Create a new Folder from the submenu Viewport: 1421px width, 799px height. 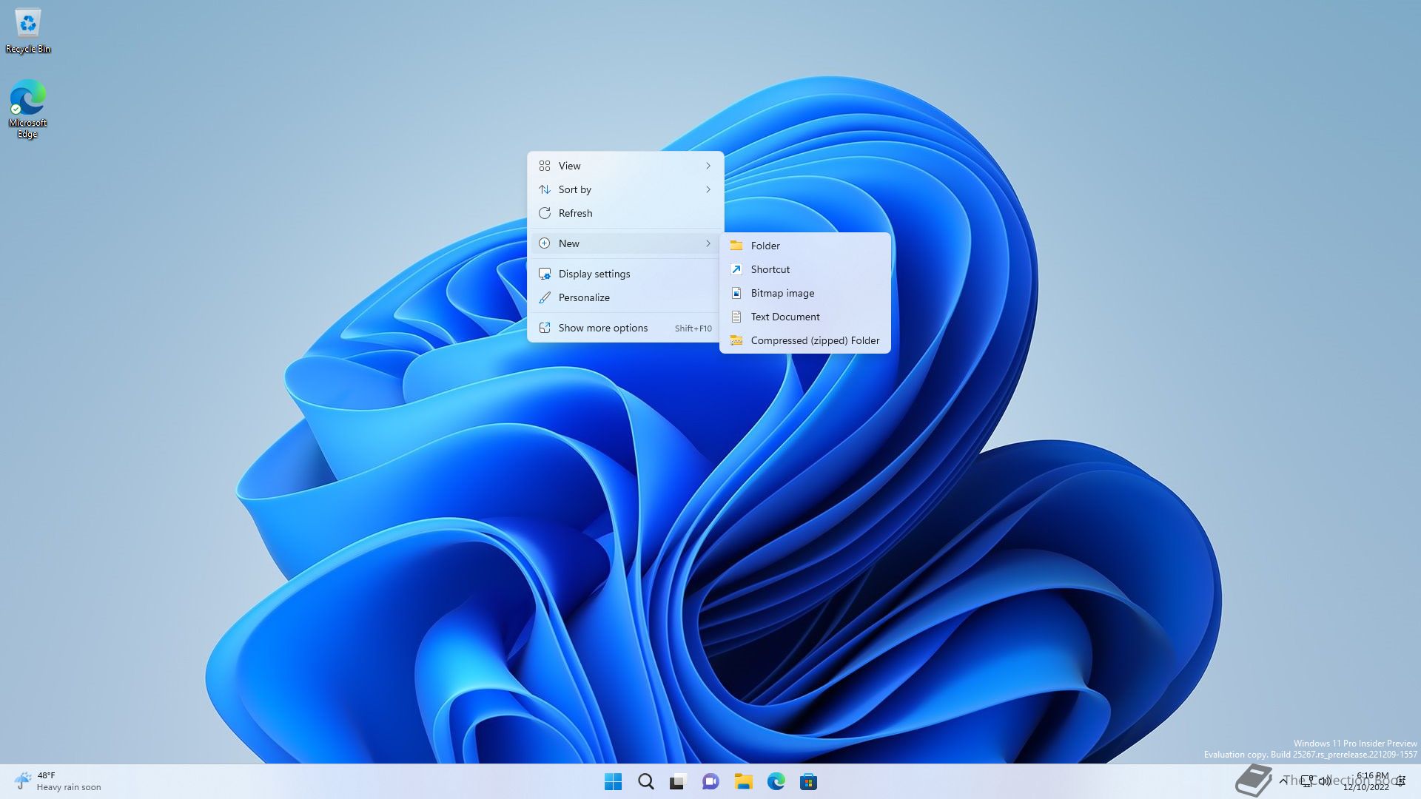805,246
